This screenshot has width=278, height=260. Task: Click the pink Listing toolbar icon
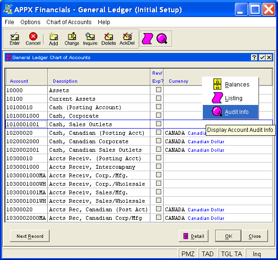(147, 39)
